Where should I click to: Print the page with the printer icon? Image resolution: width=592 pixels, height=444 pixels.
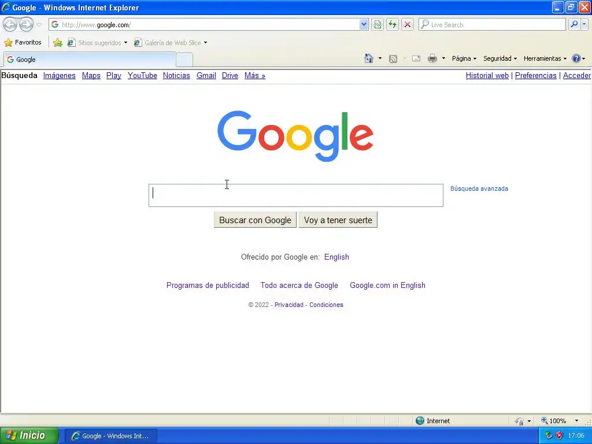coord(432,58)
